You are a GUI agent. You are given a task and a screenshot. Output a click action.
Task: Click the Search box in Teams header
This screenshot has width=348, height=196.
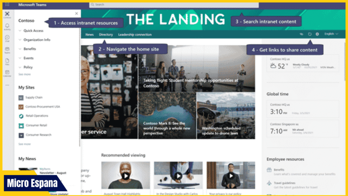pyautogui.click(x=174, y=4)
